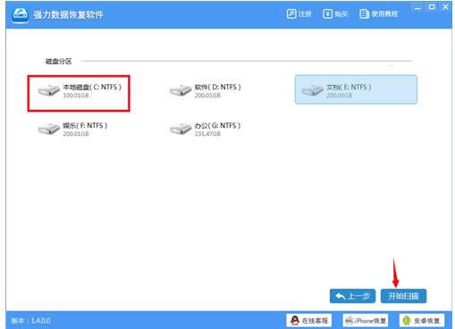Choose the 软件 (D: NTFS) partition label
This screenshot has width=455, height=329.
tap(218, 87)
